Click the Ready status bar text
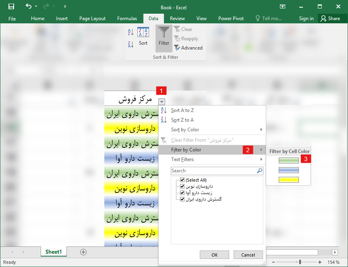348x267 pixels. pos(10,262)
